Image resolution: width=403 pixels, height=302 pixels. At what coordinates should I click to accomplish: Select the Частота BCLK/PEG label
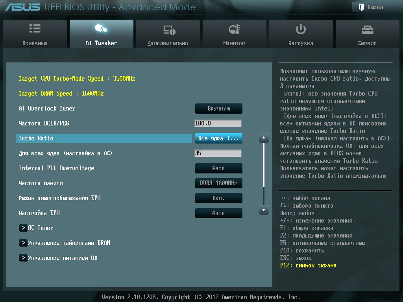click(x=44, y=123)
